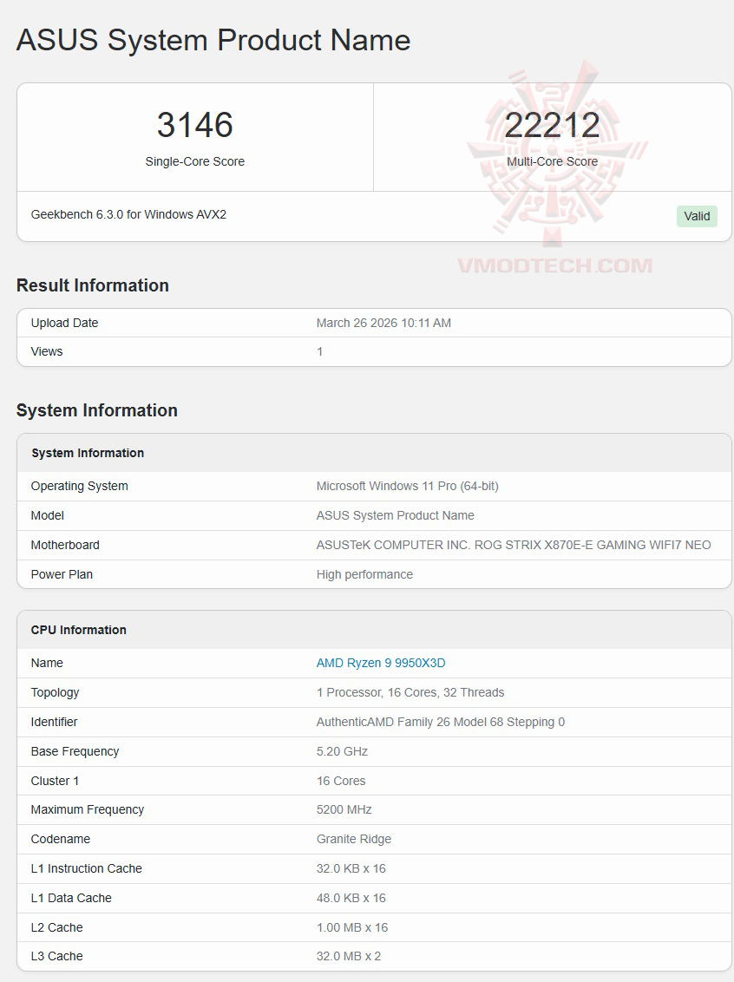Click the topology value with 16 Cores, 32 Threads
The image size is (734, 982).
pyautogui.click(x=410, y=692)
